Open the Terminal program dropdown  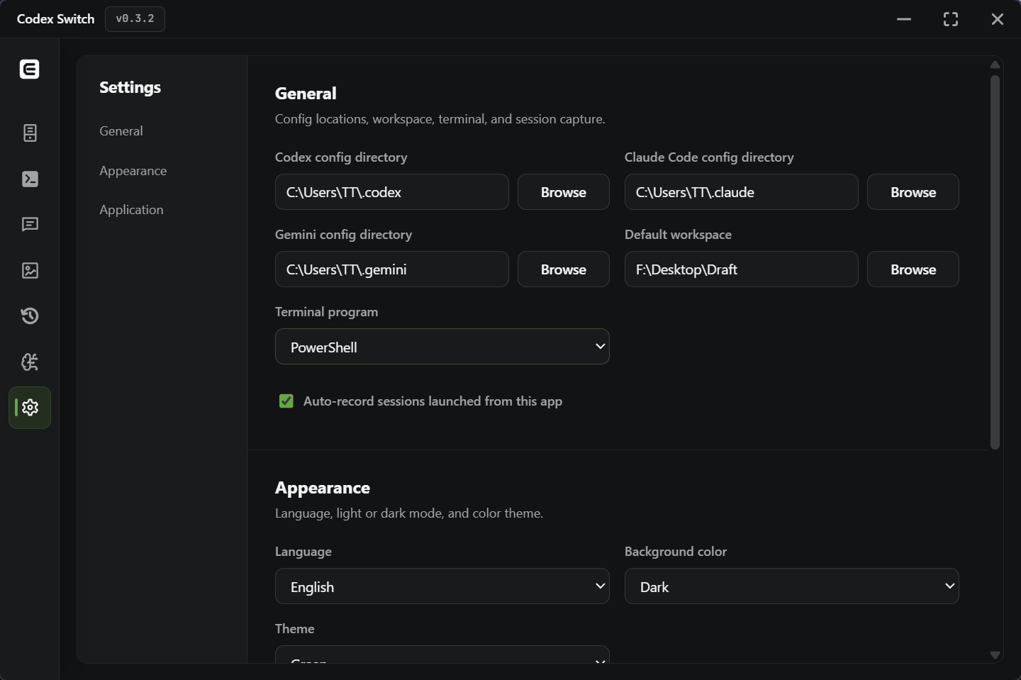442,347
